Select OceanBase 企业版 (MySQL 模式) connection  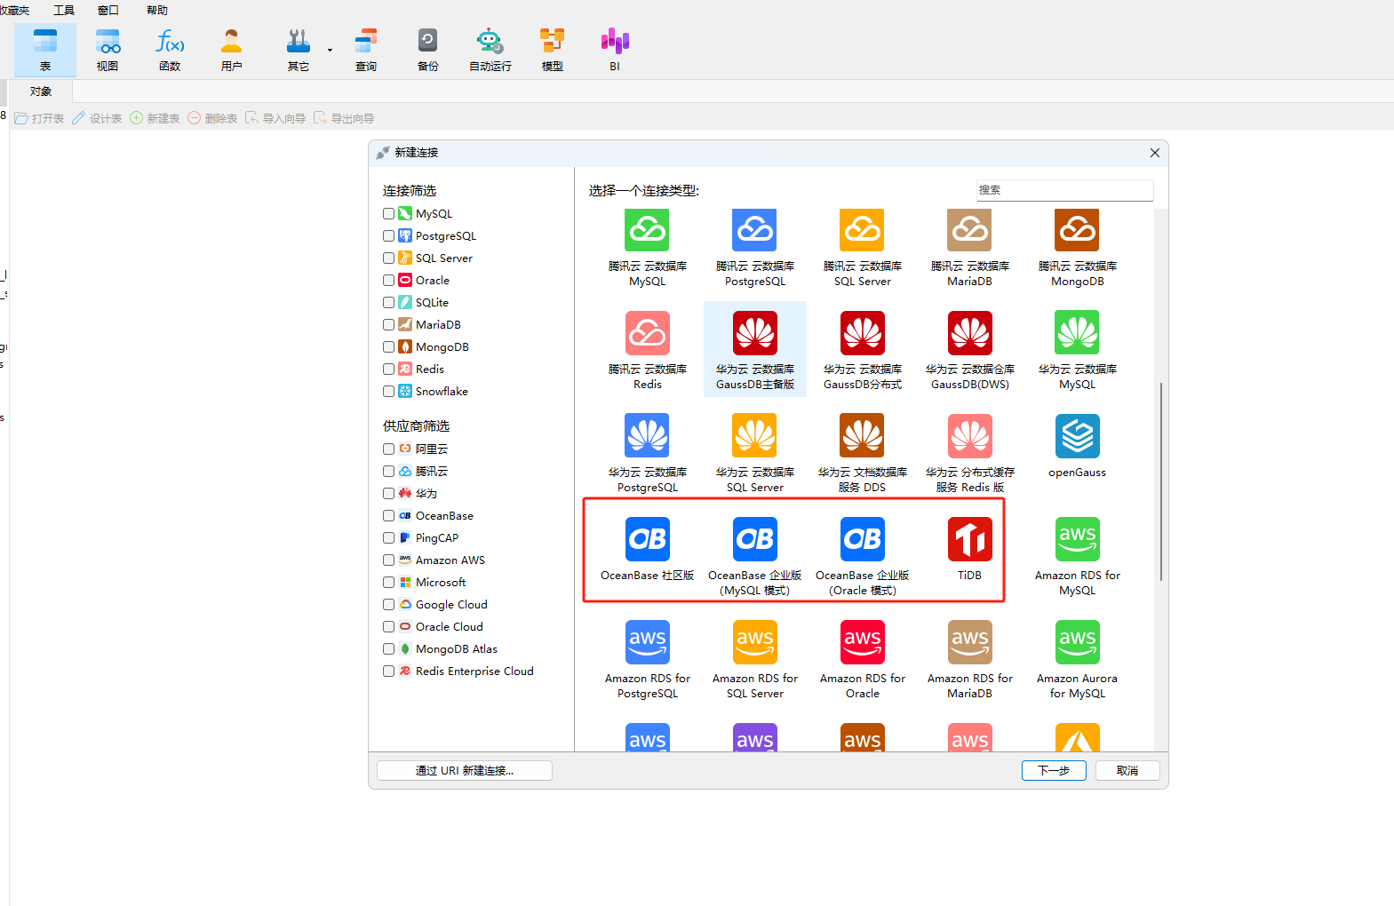[755, 556]
